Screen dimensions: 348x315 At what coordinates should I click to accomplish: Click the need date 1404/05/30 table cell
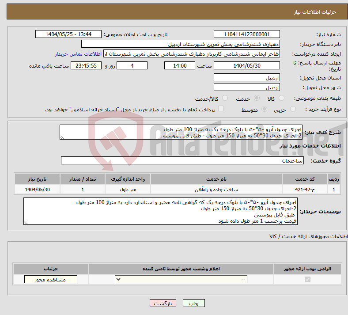[x=37, y=190]
